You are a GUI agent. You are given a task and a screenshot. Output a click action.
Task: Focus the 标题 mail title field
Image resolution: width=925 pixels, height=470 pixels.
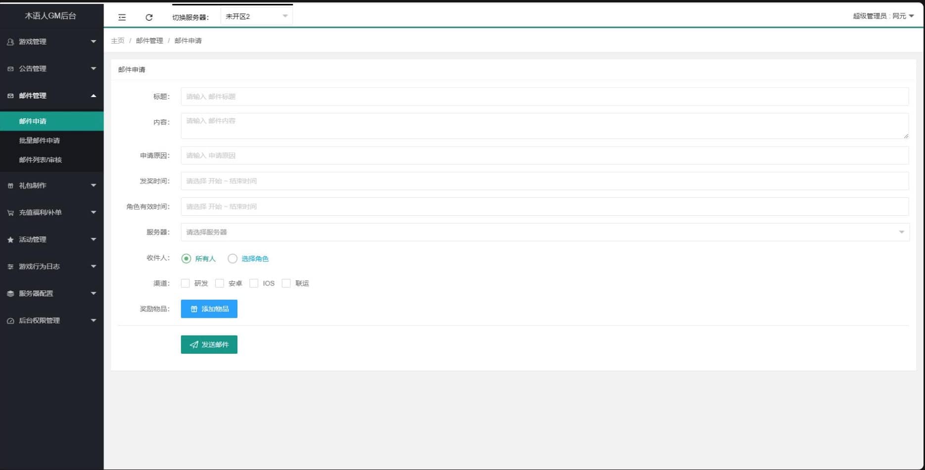(545, 96)
